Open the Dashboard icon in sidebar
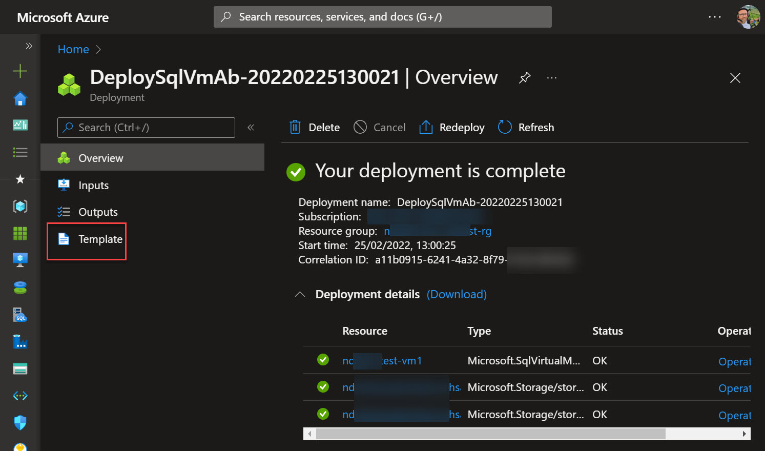765x451 pixels. point(20,125)
